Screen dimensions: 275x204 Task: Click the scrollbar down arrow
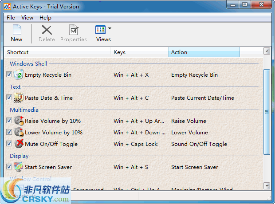click(x=267, y=185)
